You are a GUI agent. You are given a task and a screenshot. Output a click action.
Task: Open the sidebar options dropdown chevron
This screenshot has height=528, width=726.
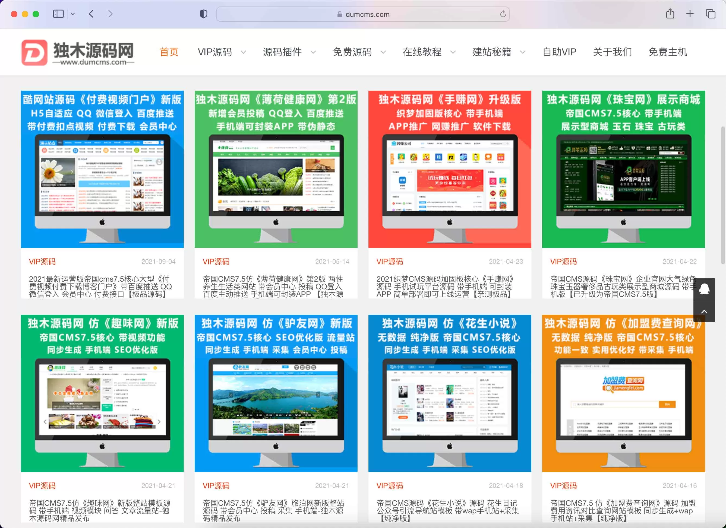pyautogui.click(x=73, y=14)
